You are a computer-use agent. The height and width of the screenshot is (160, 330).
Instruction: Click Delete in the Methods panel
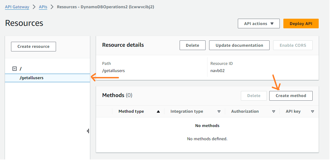(x=254, y=96)
